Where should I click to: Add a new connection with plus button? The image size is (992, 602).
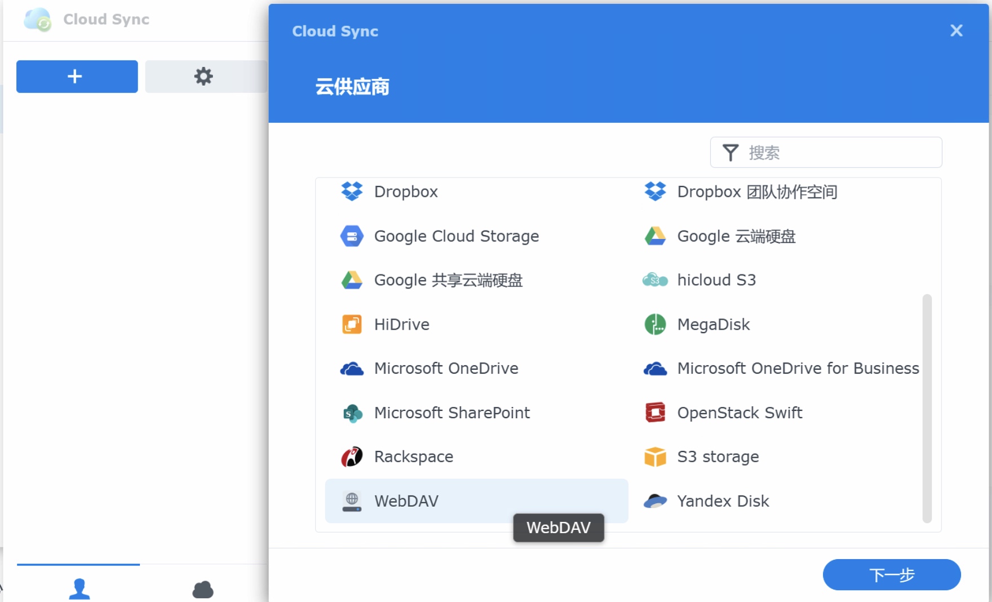(x=77, y=76)
